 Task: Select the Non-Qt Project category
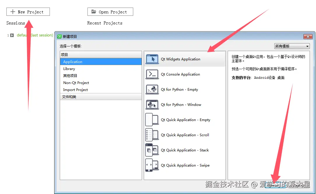[101, 83]
